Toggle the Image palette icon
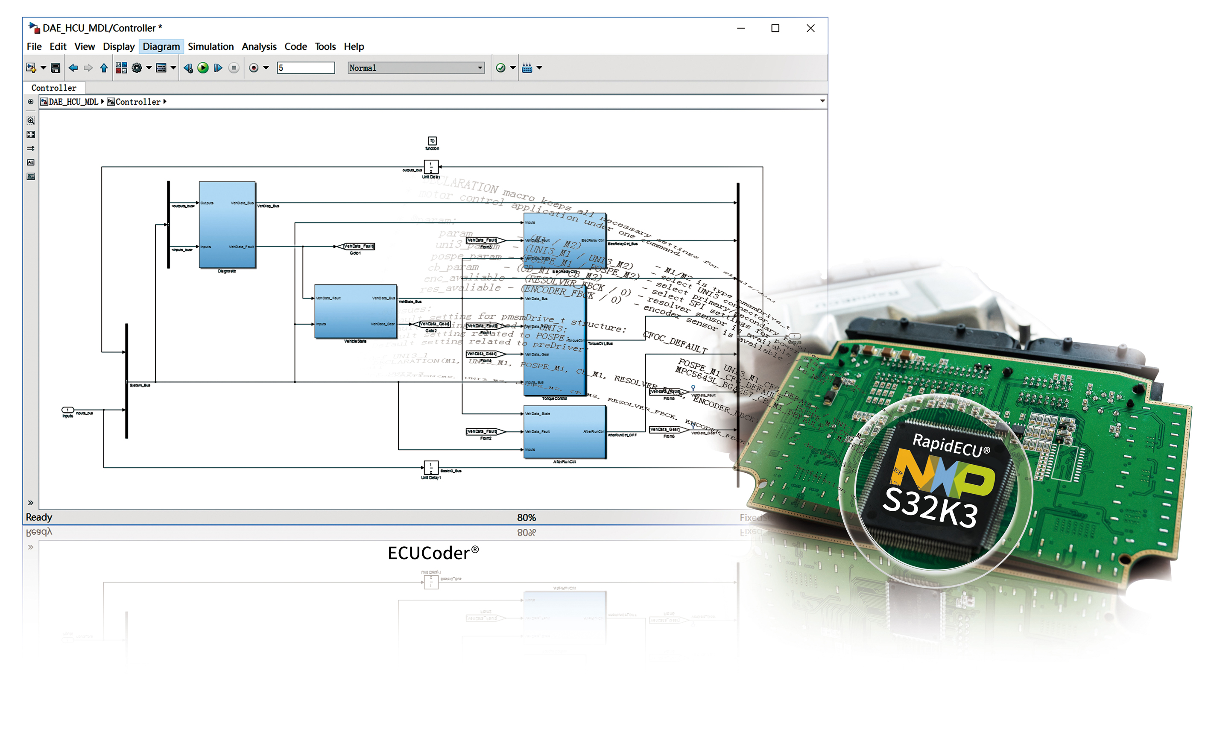Screen dimensions: 1211x750 (31, 176)
